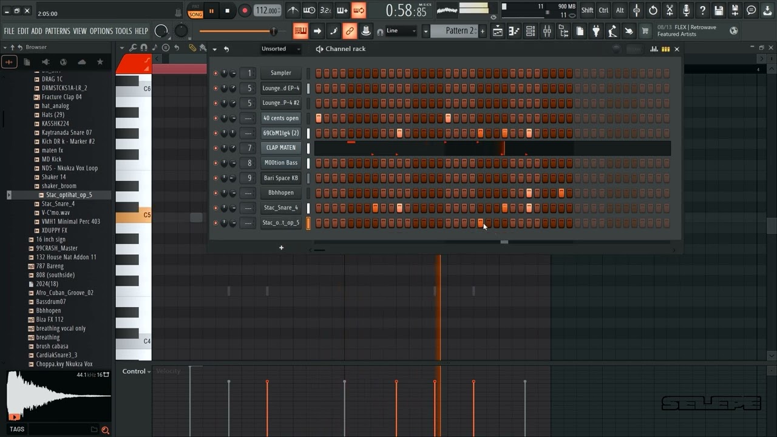Open the Channel rack options arrow menu
The image size is (777, 437).
click(x=214, y=49)
